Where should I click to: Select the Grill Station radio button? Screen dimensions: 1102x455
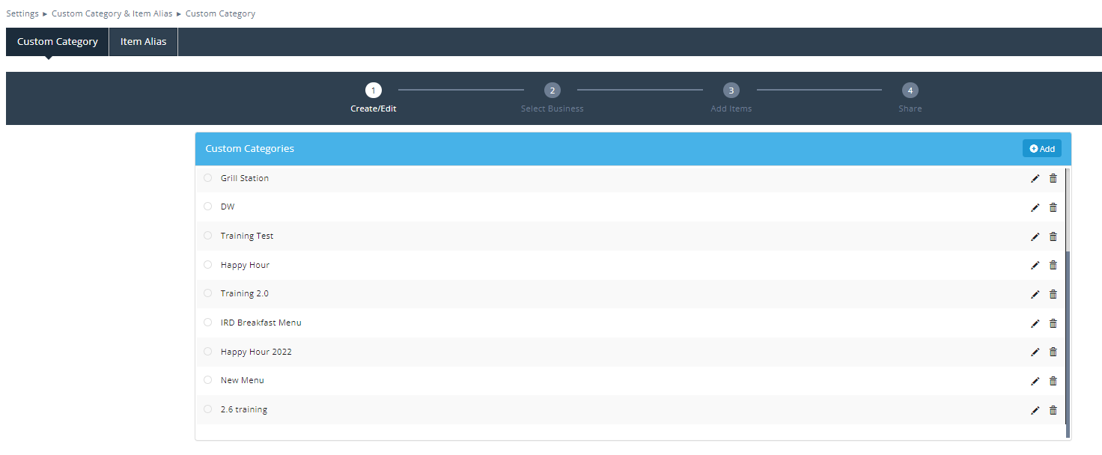tap(207, 178)
